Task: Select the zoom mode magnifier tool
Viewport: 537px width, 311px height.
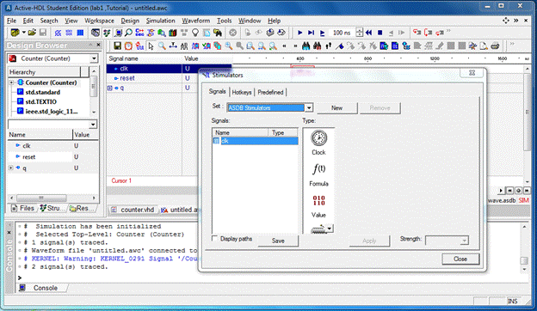Action: (162, 46)
